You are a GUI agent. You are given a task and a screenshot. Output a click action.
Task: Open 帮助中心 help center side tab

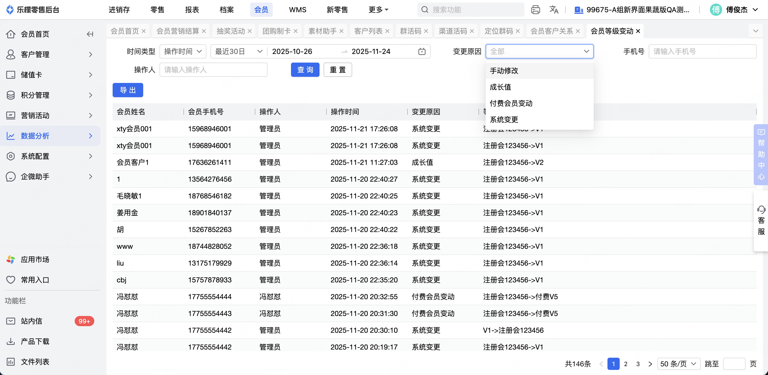[x=761, y=155]
